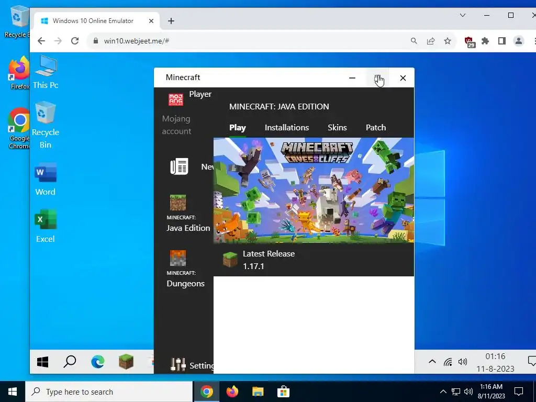Switch to the Play tab
The height and width of the screenshot is (402, 536).
pos(238,128)
